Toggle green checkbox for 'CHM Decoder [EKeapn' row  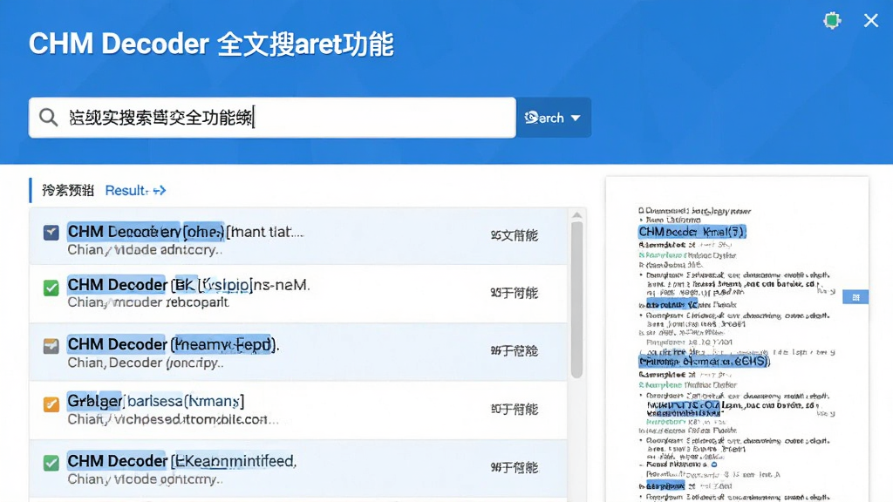[51, 463]
